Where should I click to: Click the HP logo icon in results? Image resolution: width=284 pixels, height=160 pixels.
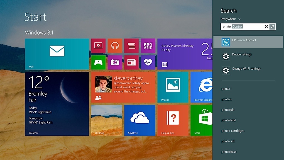tap(226, 42)
